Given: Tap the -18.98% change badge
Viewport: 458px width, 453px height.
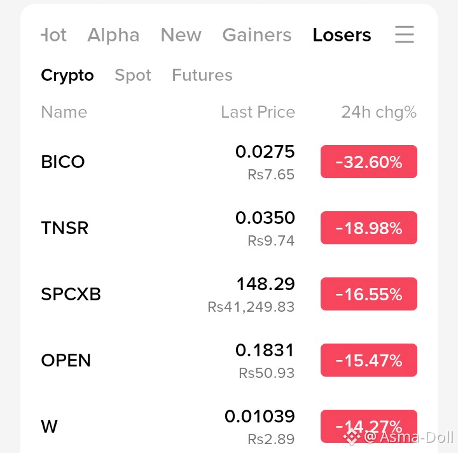Looking at the screenshot, I should point(369,228).
